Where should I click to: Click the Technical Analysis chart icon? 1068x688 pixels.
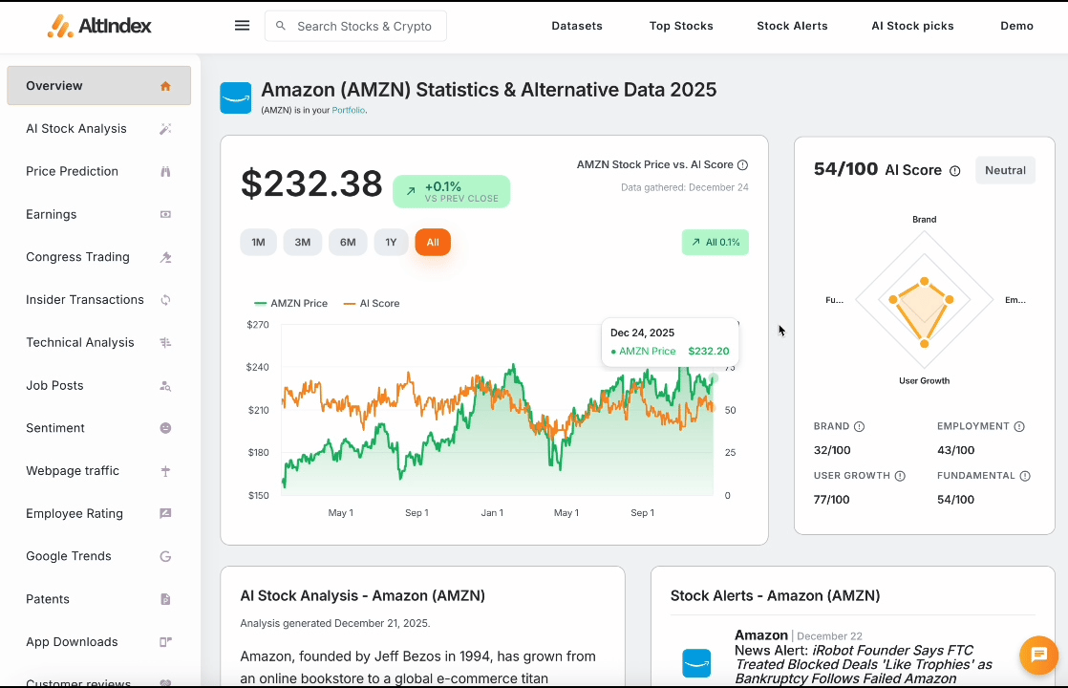[165, 343]
